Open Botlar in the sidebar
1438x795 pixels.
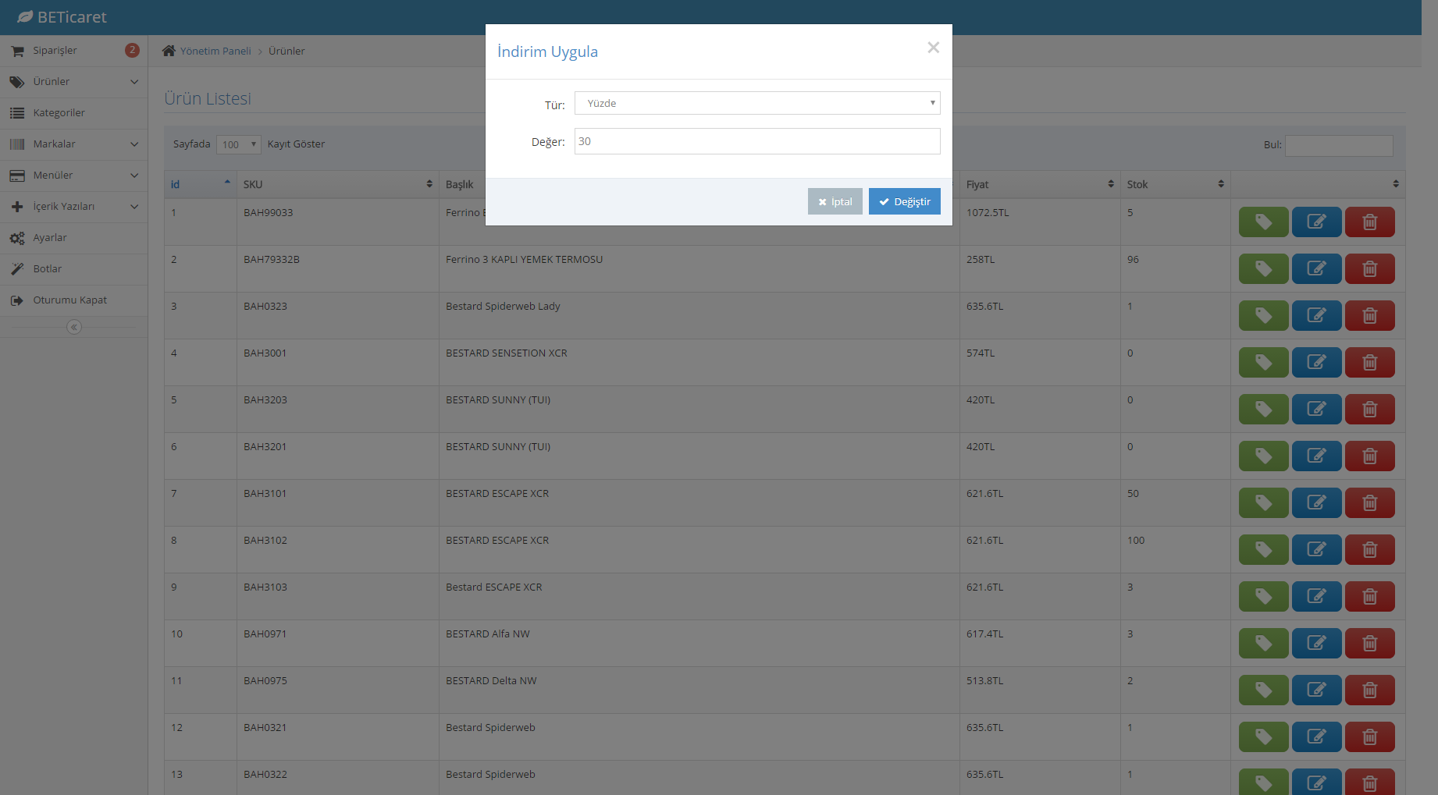point(73,269)
